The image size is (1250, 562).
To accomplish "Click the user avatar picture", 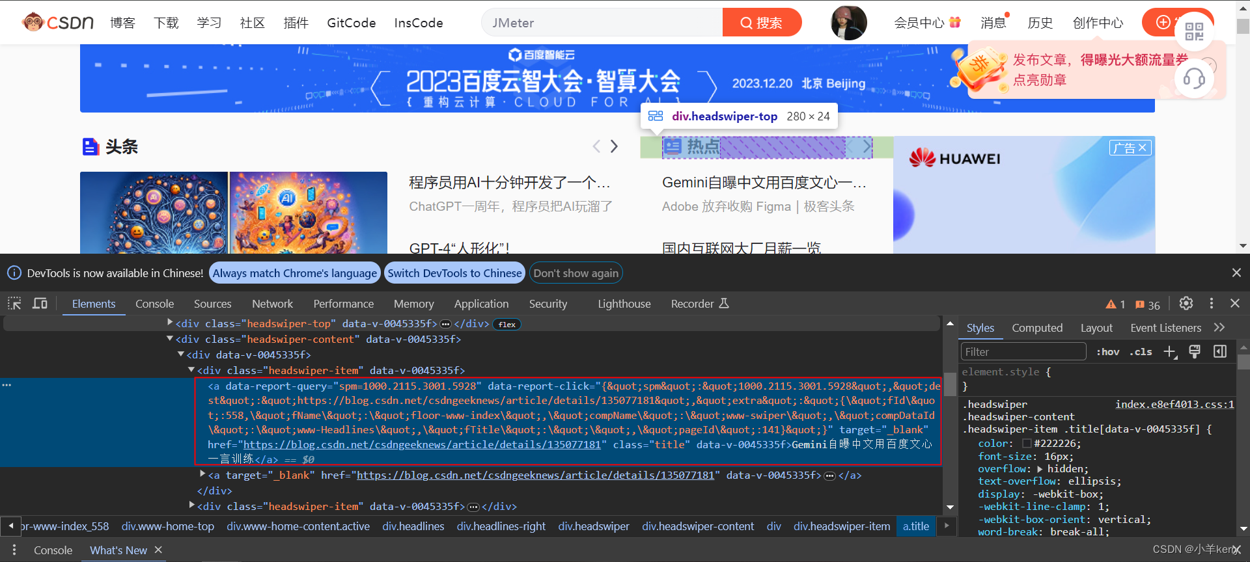I will 849,23.
